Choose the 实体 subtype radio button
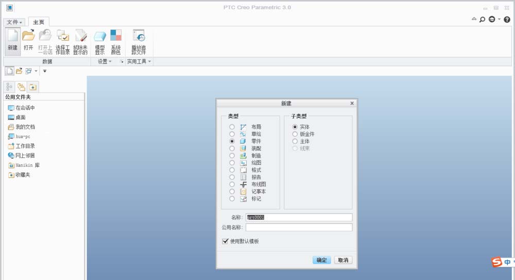Viewport: 515px width, 280px height. 295,127
